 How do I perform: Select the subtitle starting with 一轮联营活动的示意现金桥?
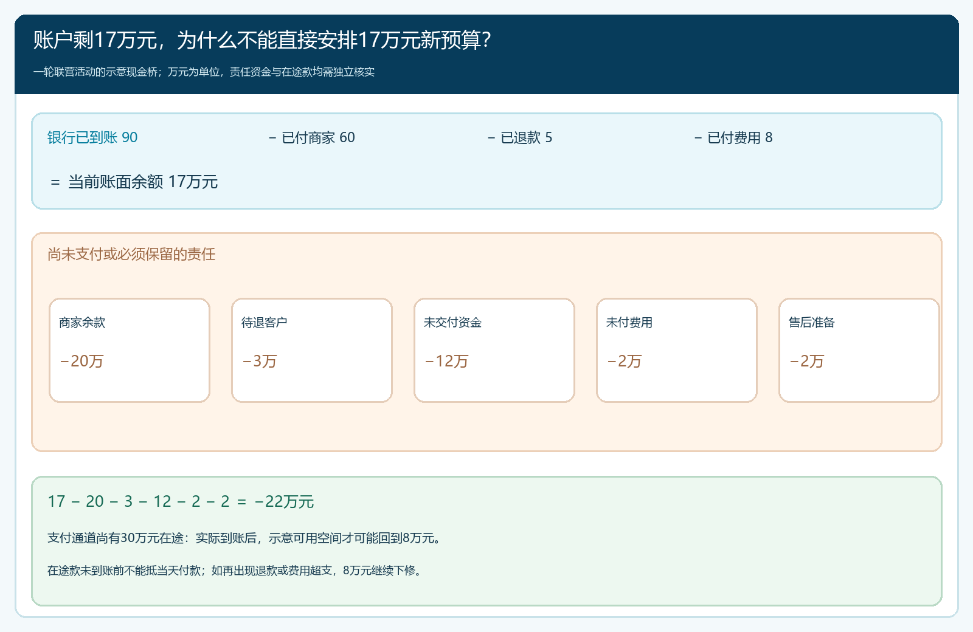coord(204,72)
